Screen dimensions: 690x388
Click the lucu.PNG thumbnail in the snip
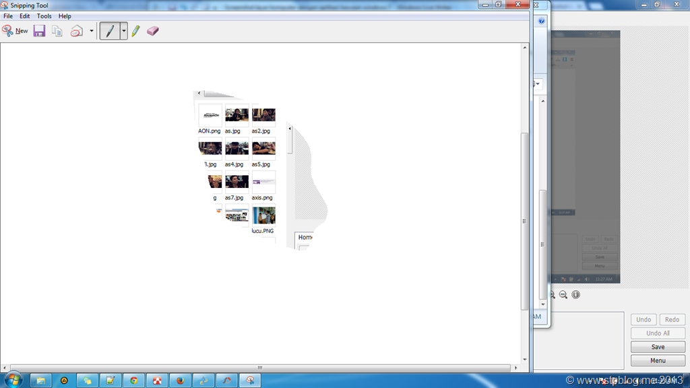(x=263, y=216)
